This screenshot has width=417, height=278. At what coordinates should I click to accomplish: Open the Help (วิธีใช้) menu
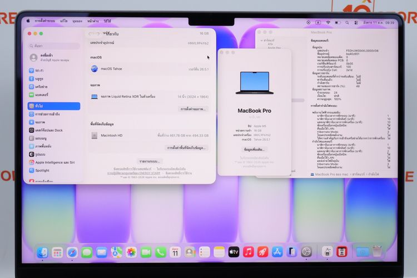[x=107, y=21]
